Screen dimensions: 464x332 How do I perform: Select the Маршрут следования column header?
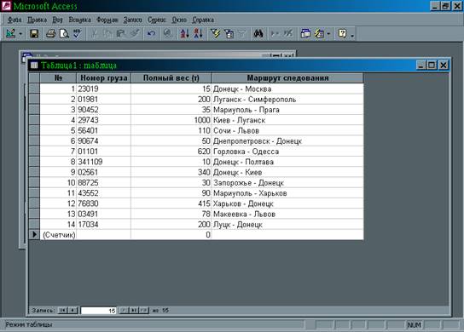point(287,78)
